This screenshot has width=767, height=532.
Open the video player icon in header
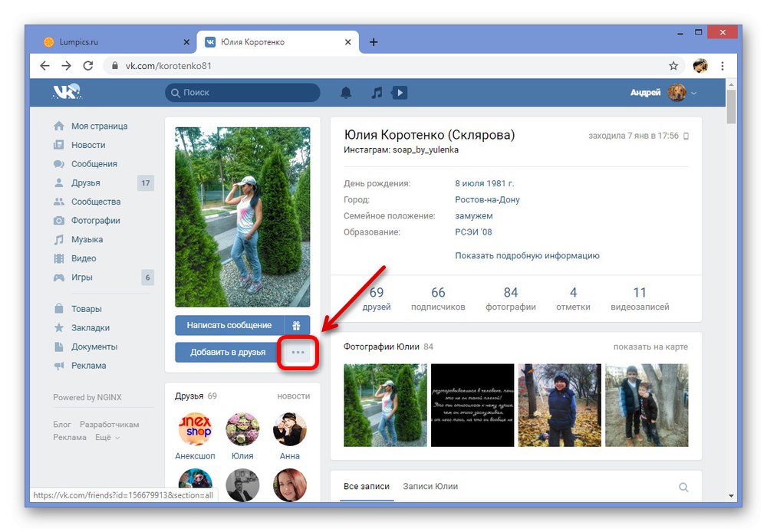tap(400, 93)
